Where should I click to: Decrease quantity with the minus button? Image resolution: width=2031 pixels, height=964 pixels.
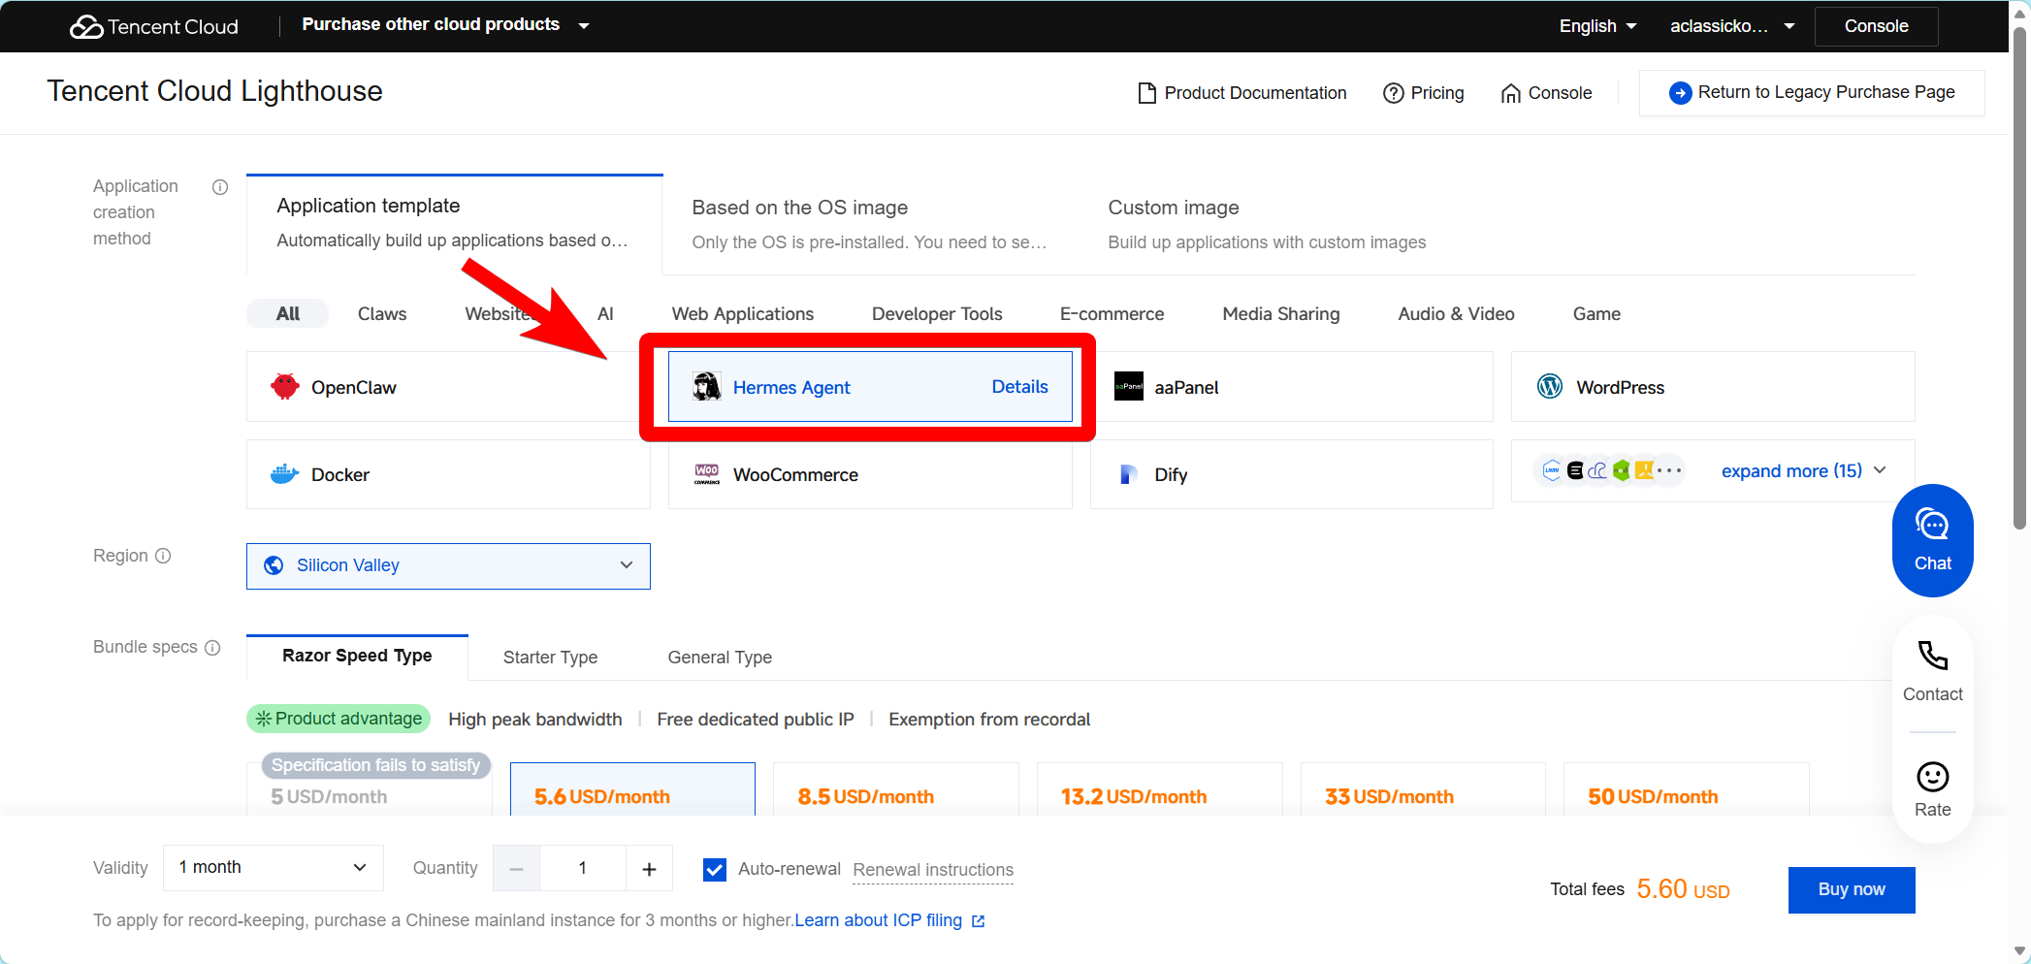(516, 869)
